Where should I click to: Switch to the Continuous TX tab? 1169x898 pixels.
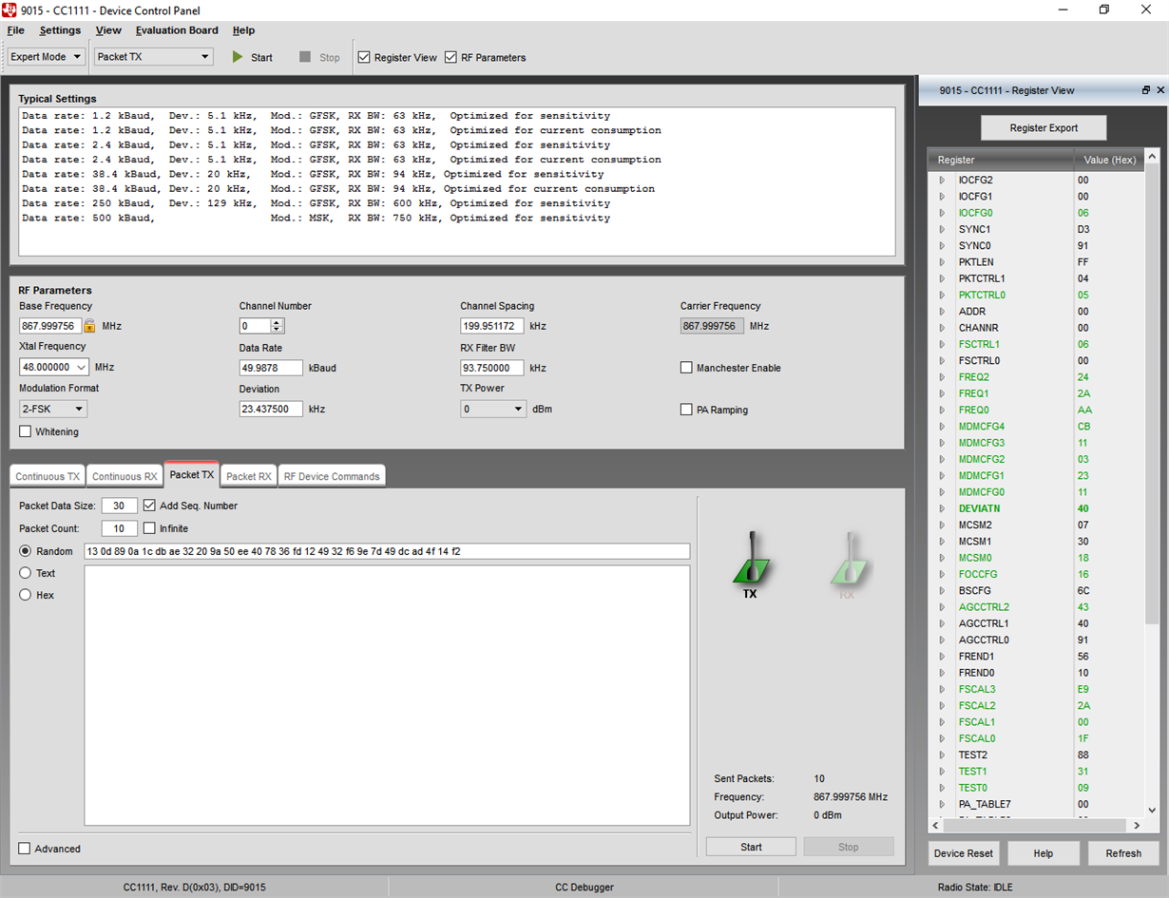(48, 476)
